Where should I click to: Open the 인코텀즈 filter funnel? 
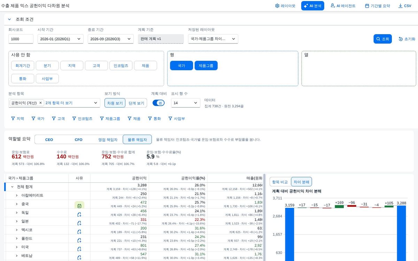click(x=82, y=119)
